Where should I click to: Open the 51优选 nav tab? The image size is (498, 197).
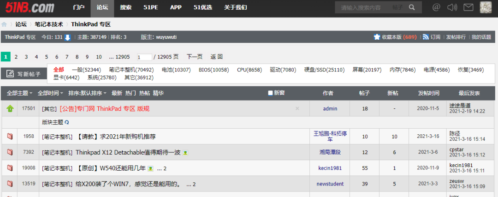(203, 7)
